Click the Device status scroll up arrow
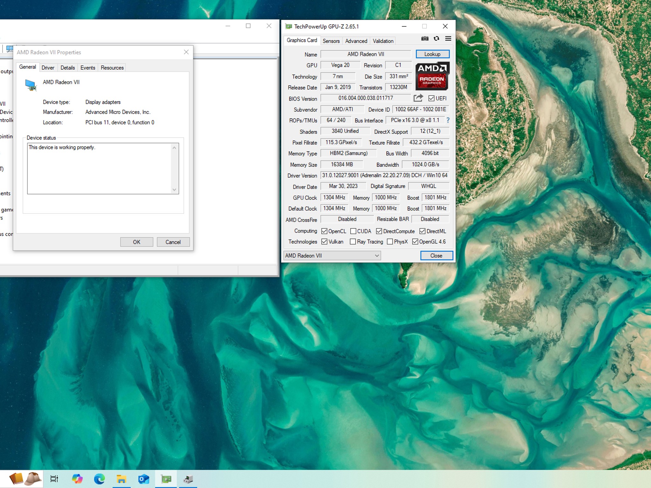 pos(174,148)
